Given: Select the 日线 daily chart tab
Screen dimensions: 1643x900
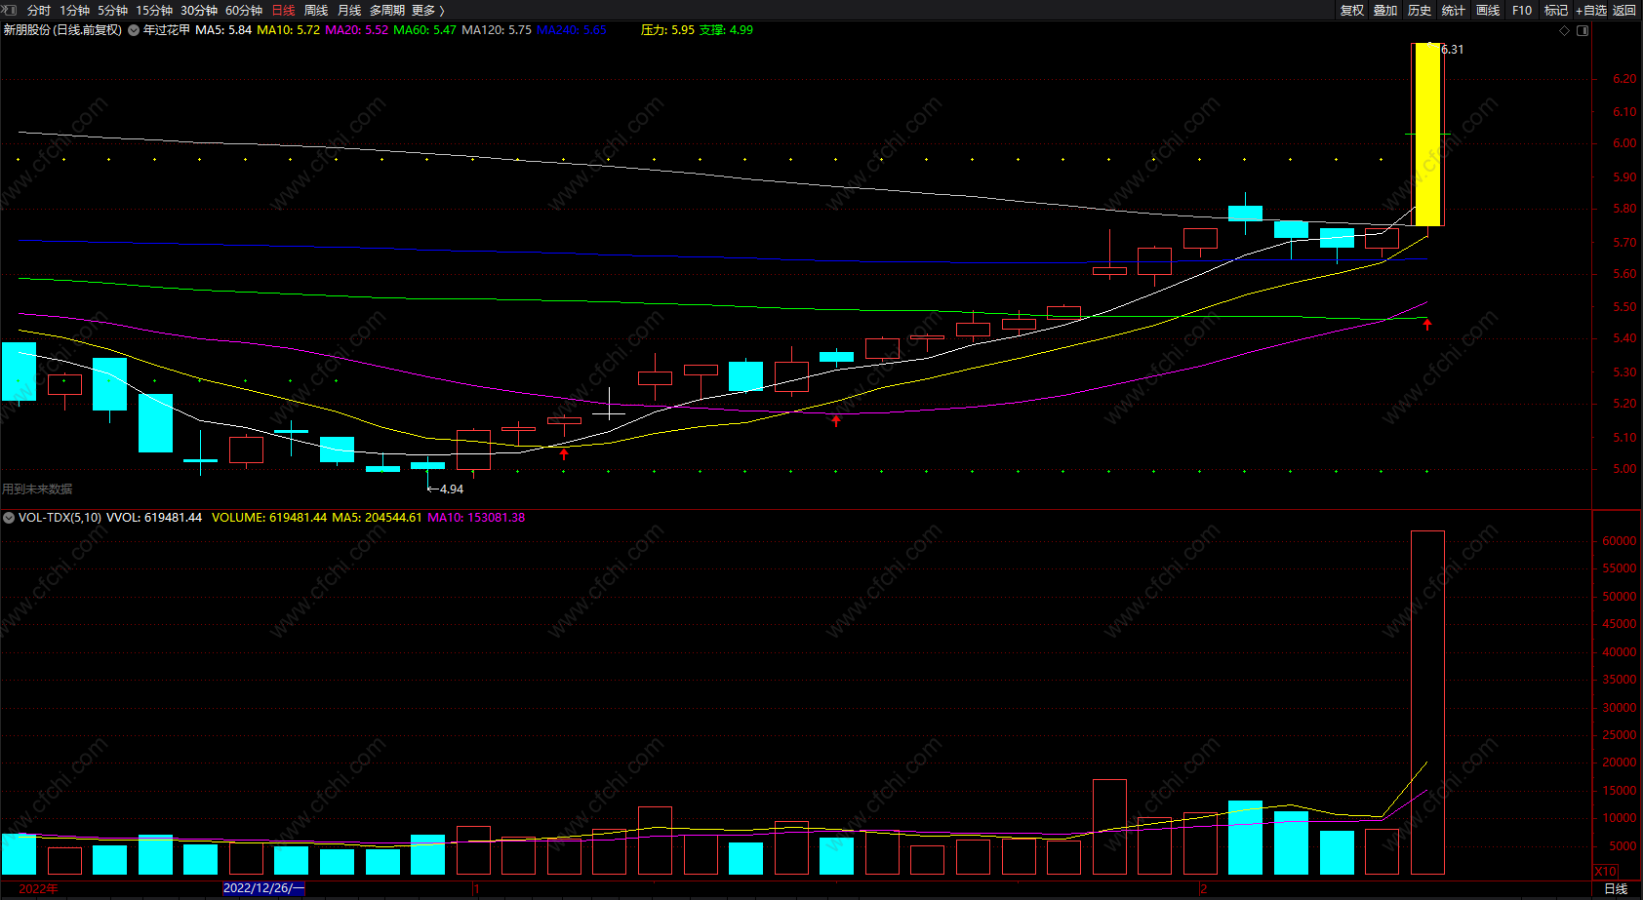Looking at the screenshot, I should (283, 10).
